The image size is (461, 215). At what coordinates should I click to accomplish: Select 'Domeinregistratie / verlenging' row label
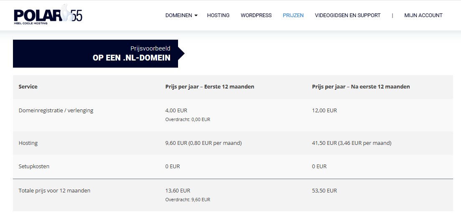click(56, 111)
